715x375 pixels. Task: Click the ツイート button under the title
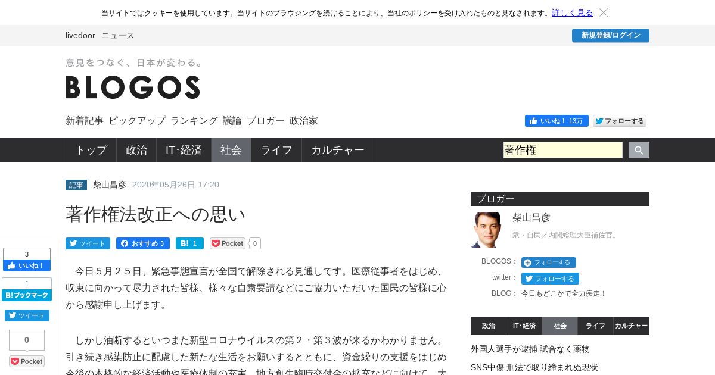(x=88, y=243)
